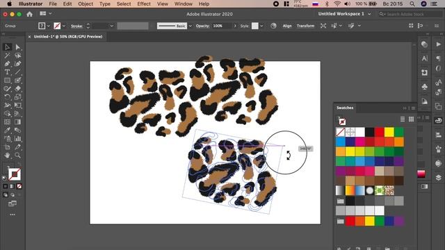Switch Swatches panel to list view
This screenshot has height=250, width=445.
coord(403,119)
